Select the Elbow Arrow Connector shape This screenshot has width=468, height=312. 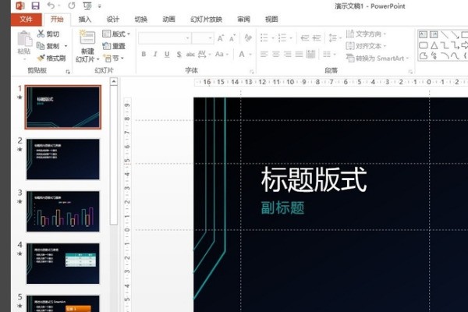coord(455,45)
